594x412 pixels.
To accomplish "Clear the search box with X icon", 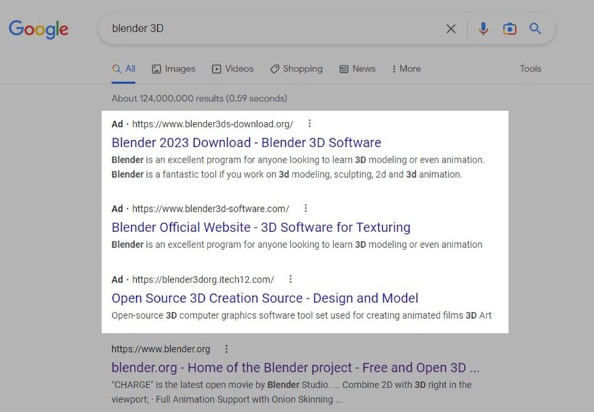I will coord(451,29).
